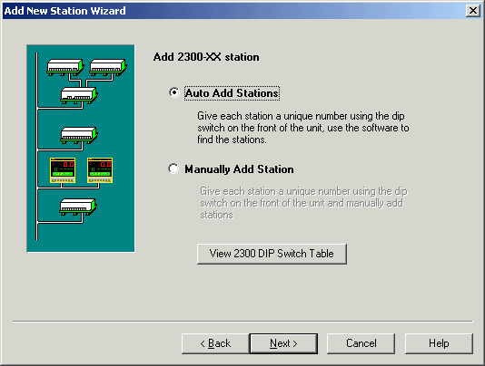Click the Add 2300-XX station heading
Viewport: 485px width, 366px height.
[x=206, y=57]
